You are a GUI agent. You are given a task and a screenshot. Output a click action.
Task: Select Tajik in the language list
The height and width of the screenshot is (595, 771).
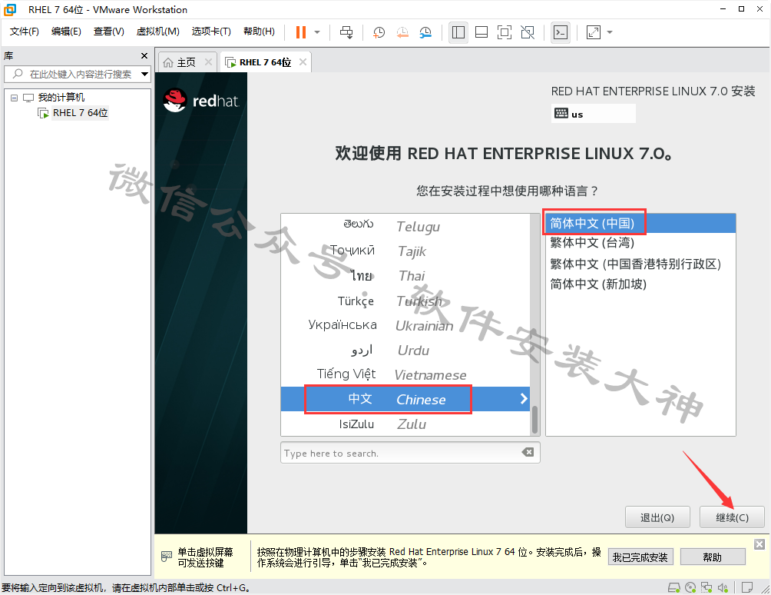tap(405, 251)
